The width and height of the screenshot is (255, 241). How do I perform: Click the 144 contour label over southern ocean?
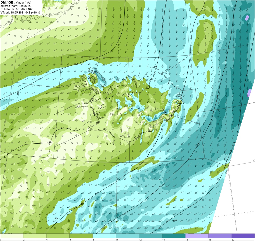pos(82,204)
